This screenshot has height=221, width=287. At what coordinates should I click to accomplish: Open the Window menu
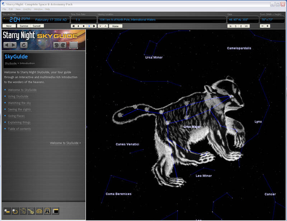pos(38,9)
